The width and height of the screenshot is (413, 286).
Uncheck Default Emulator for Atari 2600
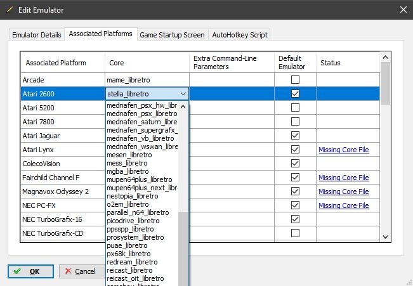click(295, 93)
